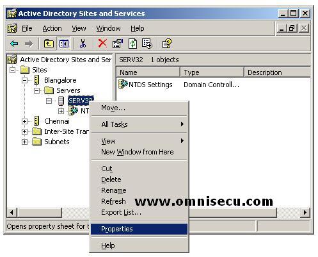
Task: Click the Chennai site icon
Action: tap(36, 121)
